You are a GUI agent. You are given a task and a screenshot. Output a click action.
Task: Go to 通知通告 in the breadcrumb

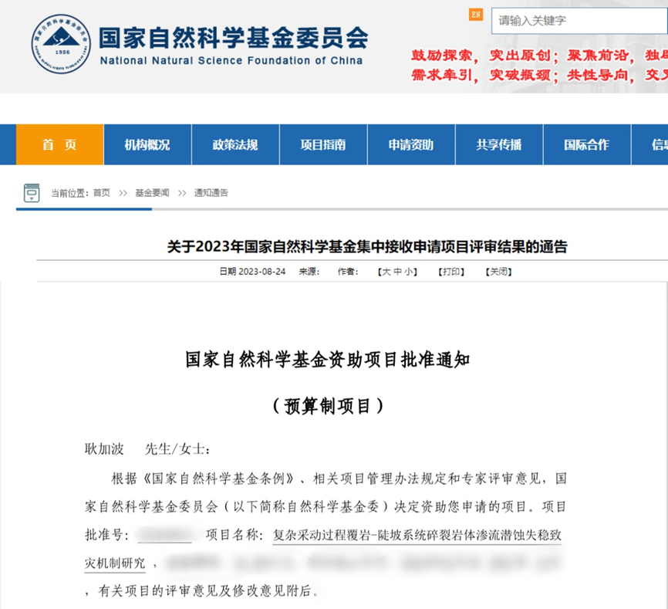tap(211, 193)
